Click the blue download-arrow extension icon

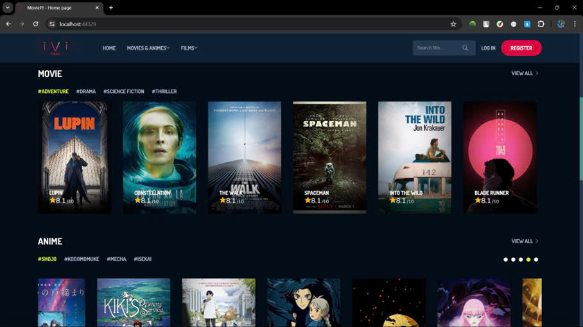tap(527, 24)
